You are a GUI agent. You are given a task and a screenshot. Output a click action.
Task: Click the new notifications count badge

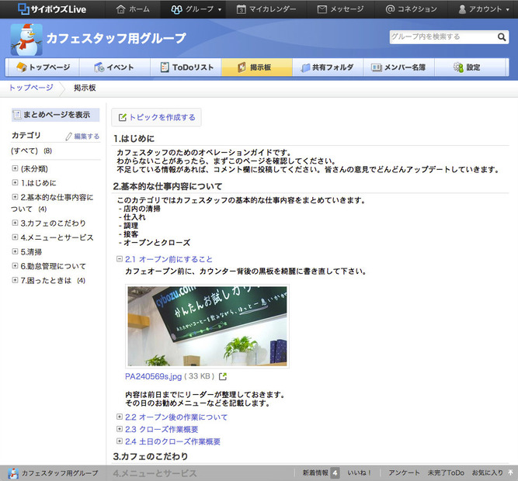pyautogui.click(x=335, y=472)
